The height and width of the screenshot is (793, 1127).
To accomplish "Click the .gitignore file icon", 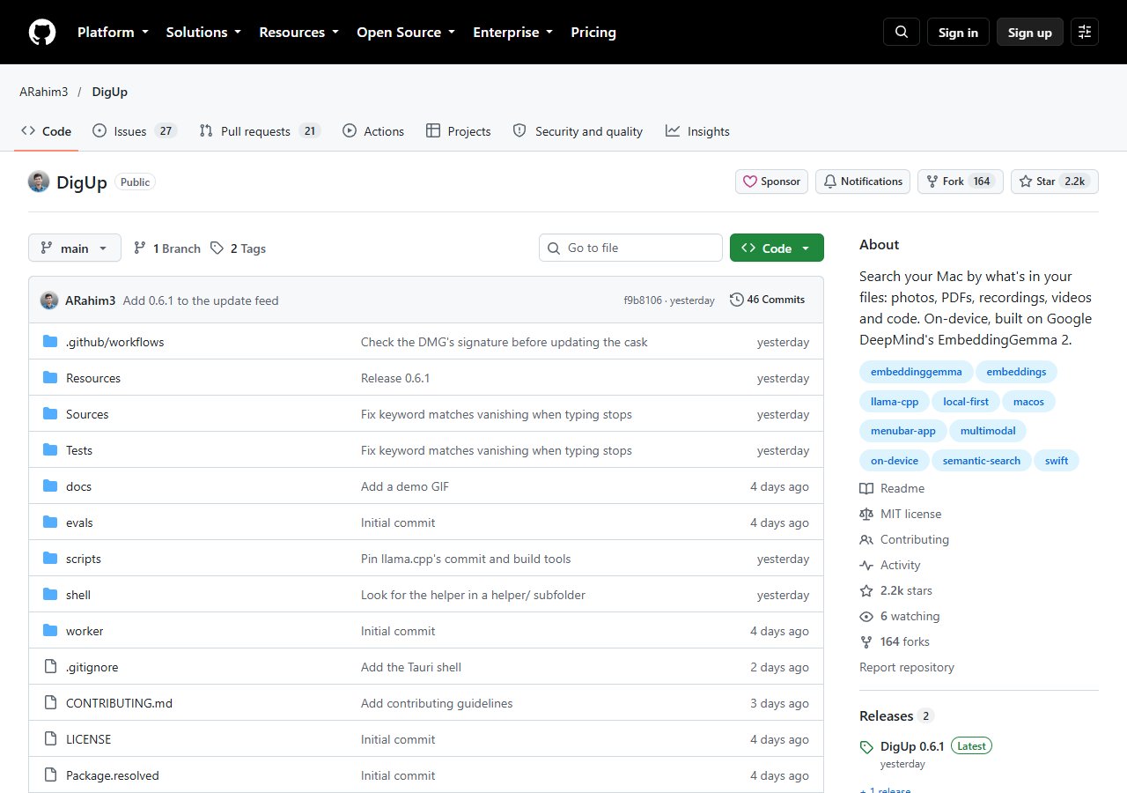I will point(50,667).
